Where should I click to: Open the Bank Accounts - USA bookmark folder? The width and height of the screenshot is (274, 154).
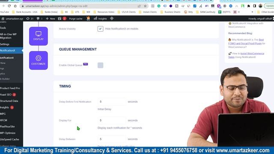point(25,12)
